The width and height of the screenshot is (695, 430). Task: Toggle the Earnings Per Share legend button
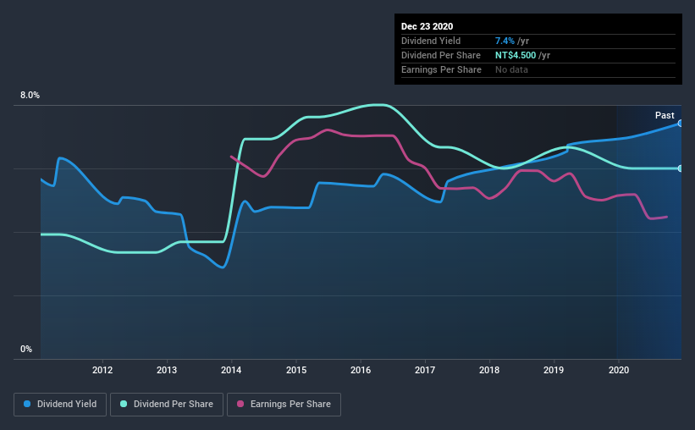point(284,405)
